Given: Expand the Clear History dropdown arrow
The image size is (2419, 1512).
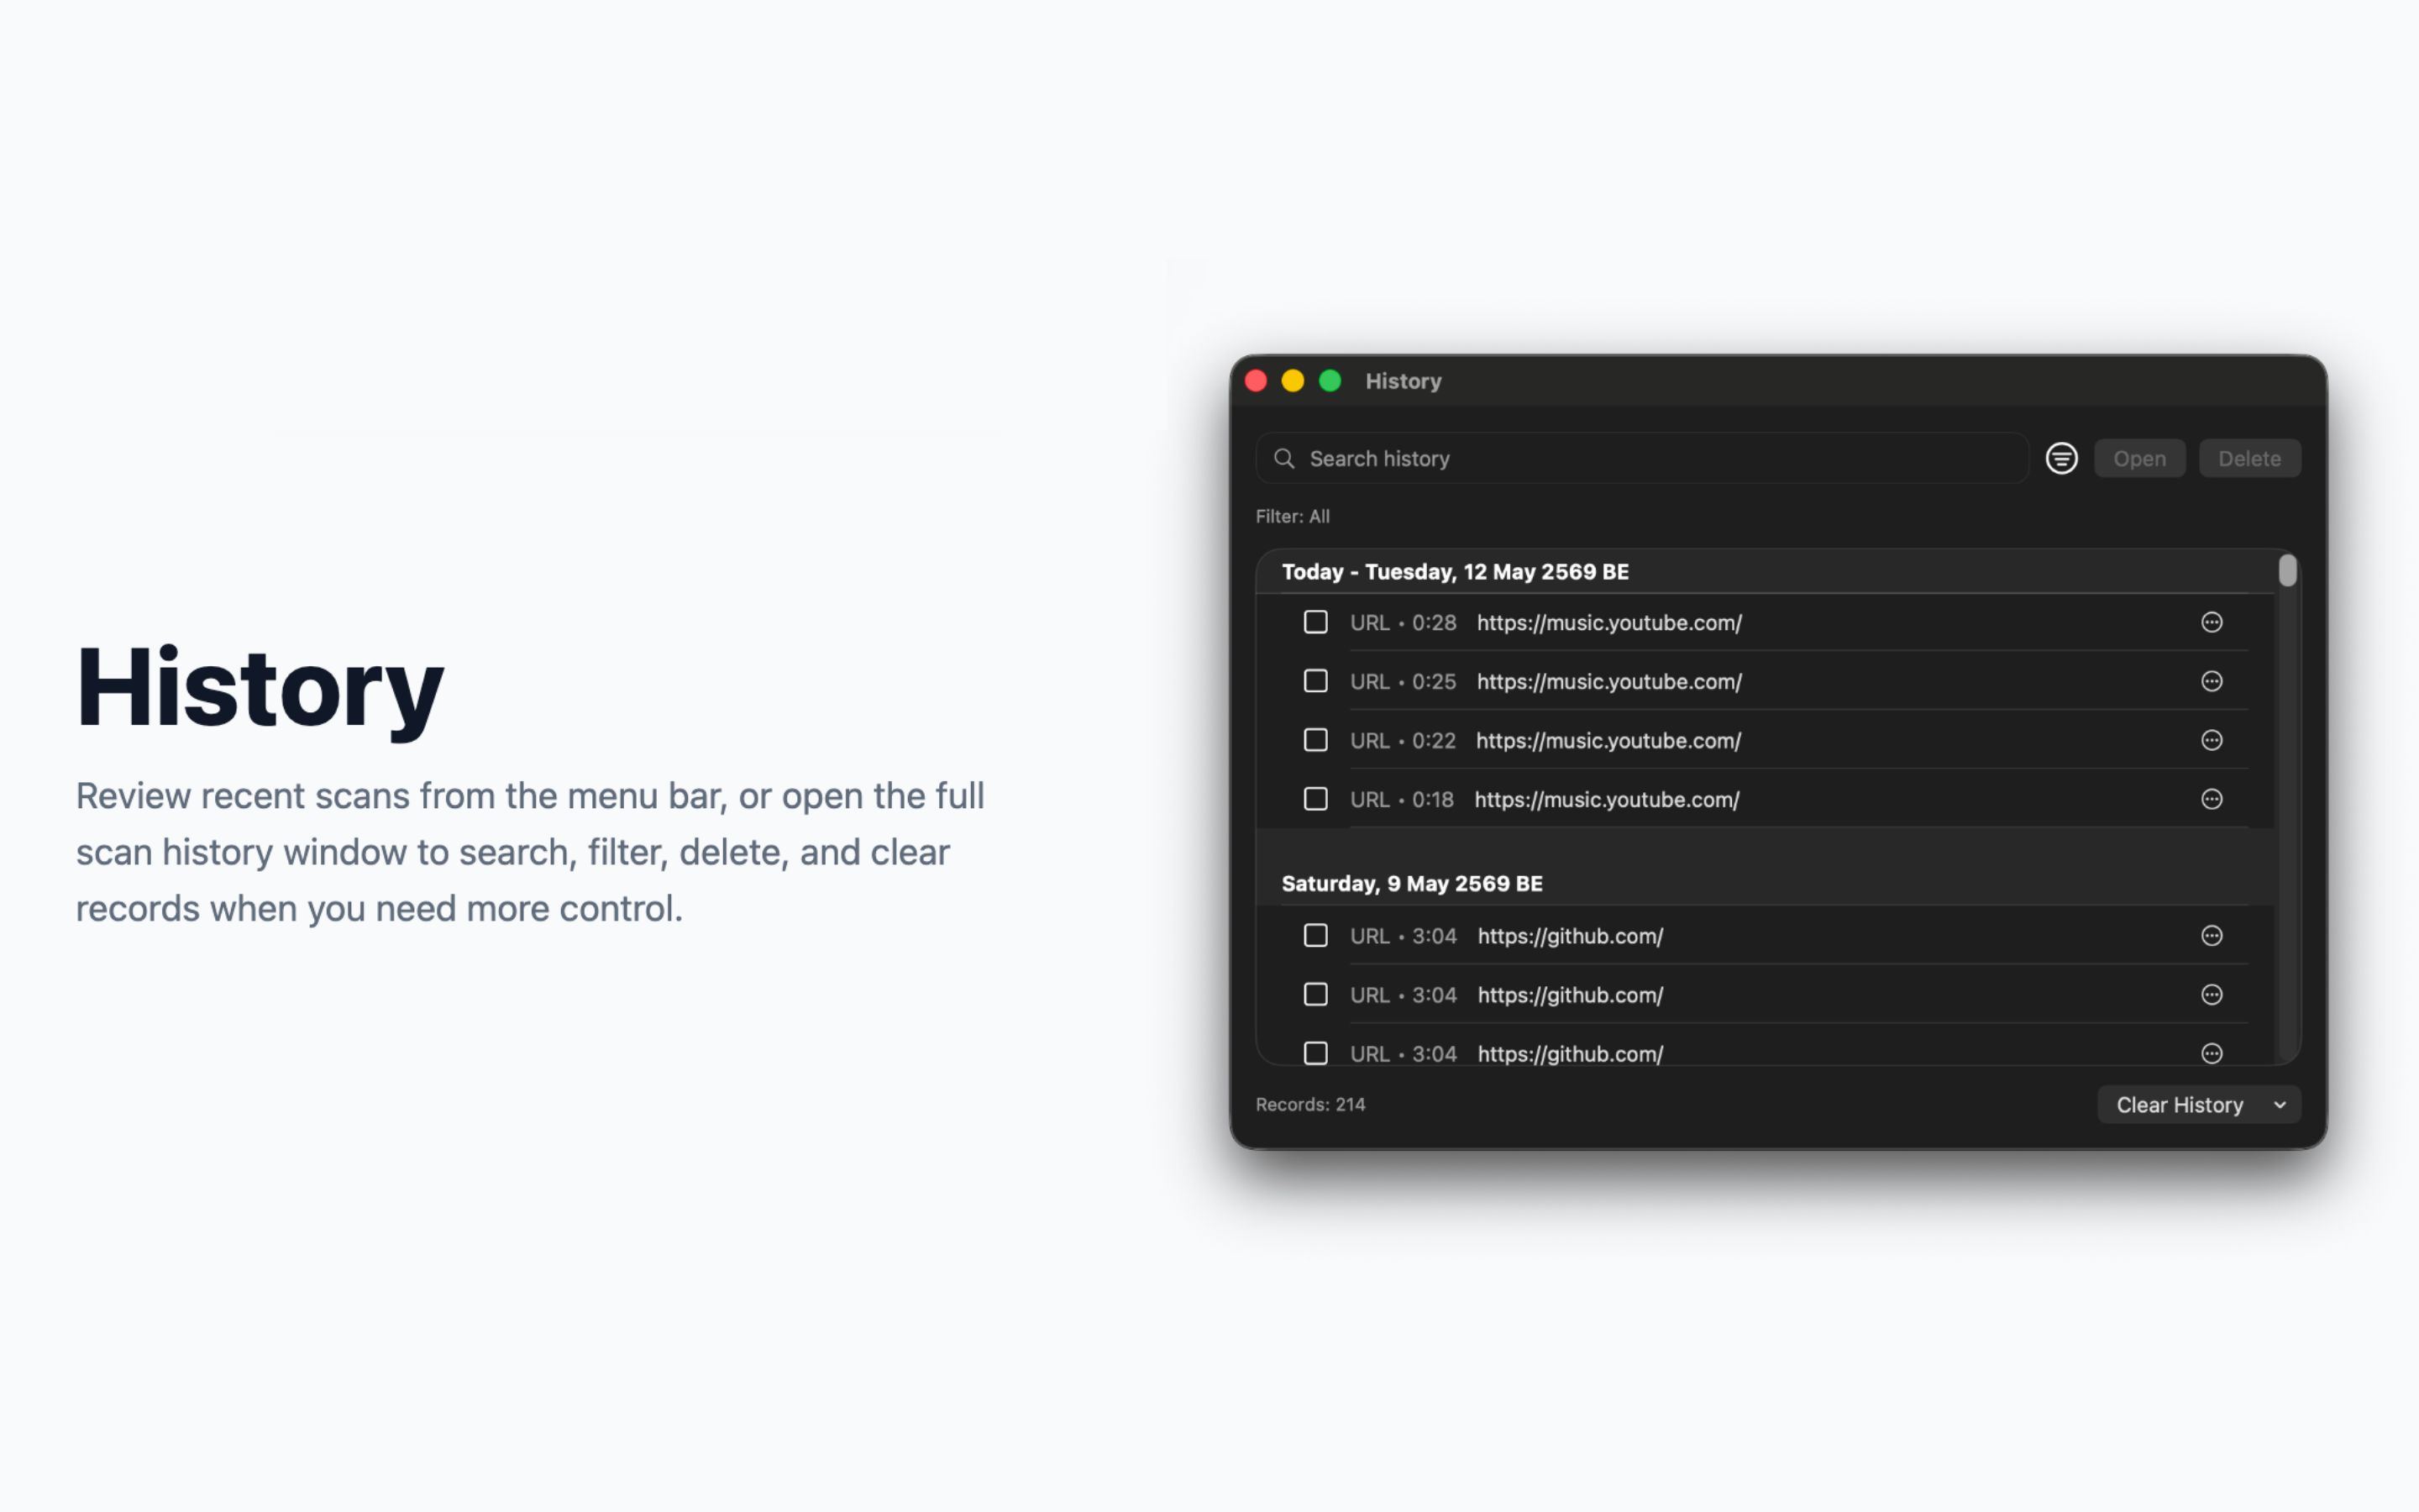Looking at the screenshot, I should click(2280, 1105).
